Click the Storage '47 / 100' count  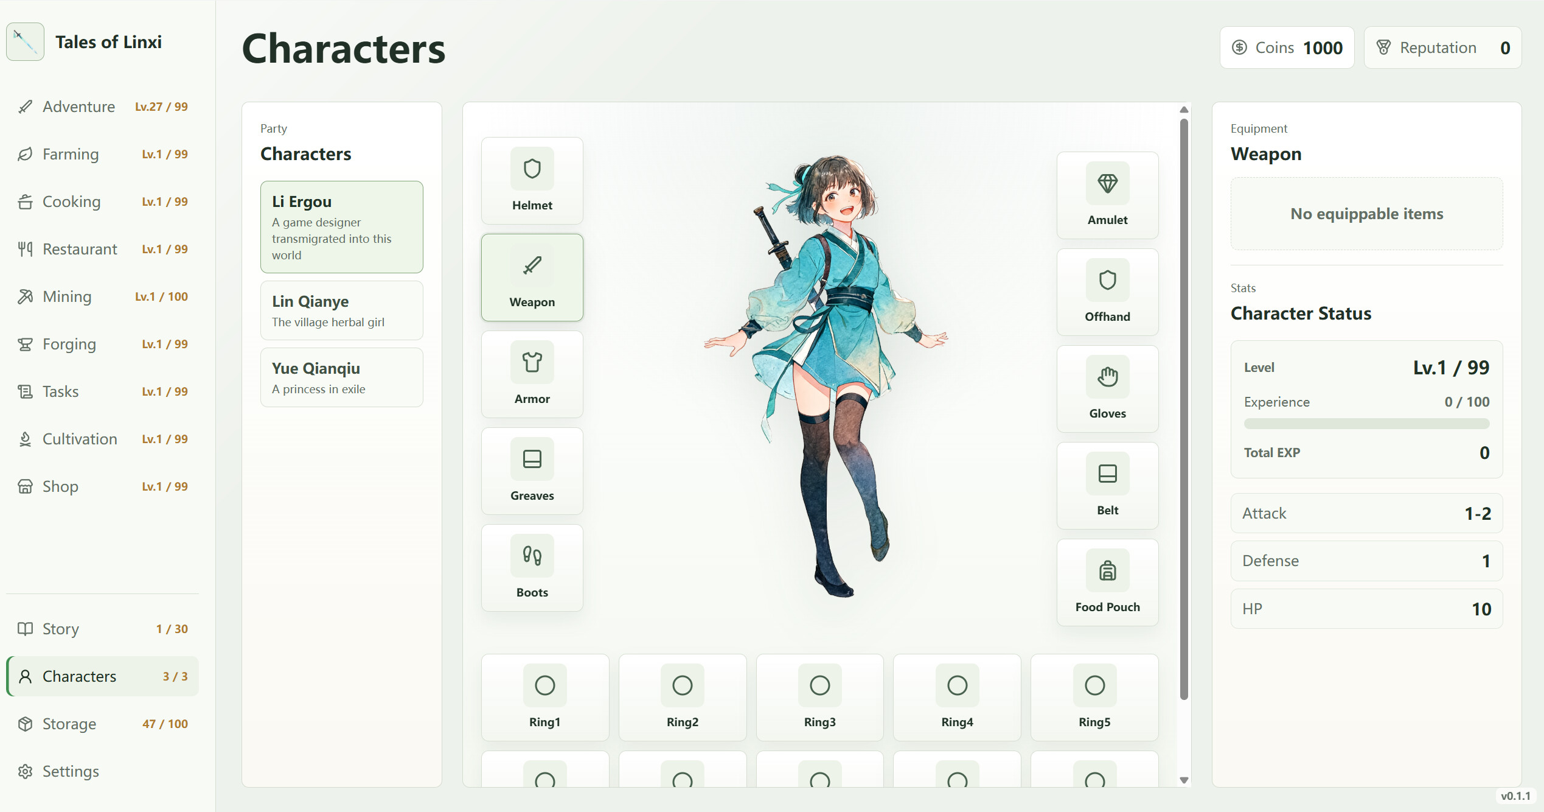[x=165, y=724]
